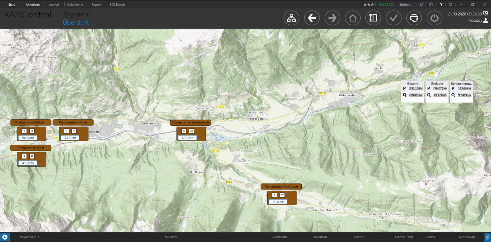The image size is (491, 242).
Task: Click the alarm clock icon beside date
Action: pos(486,13)
